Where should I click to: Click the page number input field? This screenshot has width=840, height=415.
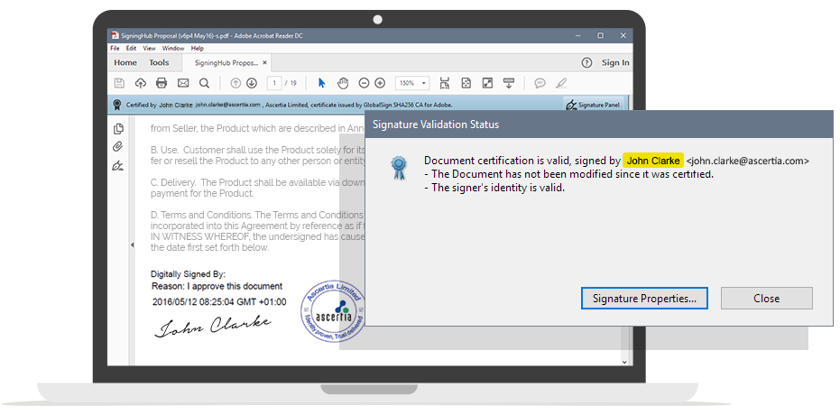(273, 83)
